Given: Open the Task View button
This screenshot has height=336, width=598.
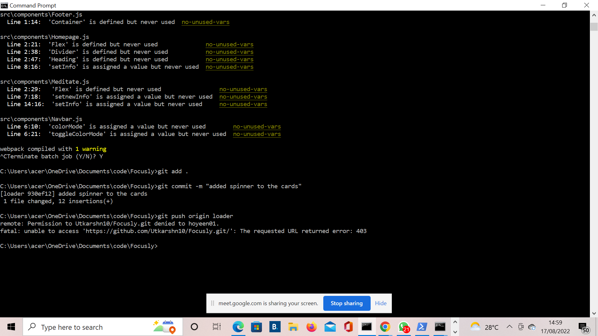Looking at the screenshot, I should click(x=216, y=327).
